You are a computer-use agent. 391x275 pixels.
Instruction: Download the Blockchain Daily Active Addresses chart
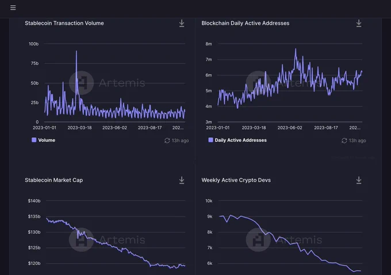pos(359,24)
